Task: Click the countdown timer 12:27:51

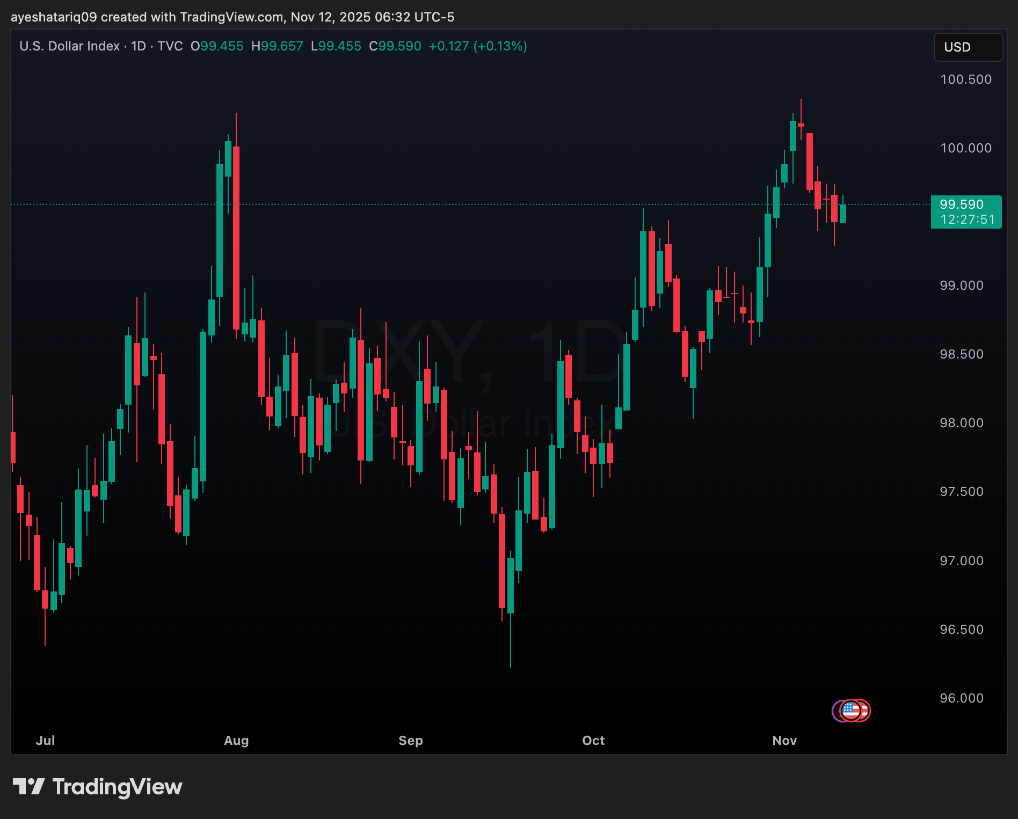Action: tap(968, 220)
